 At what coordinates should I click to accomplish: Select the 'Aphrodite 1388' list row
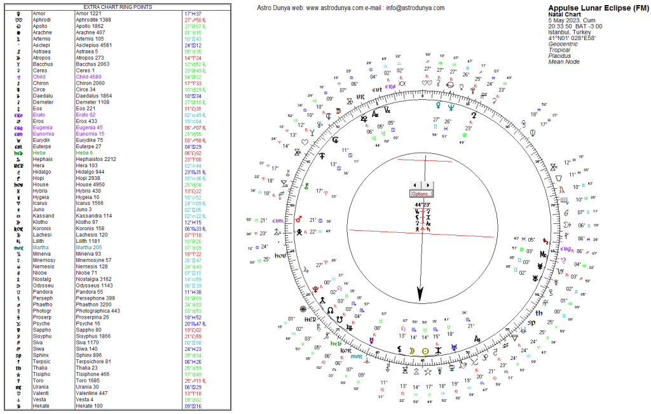click(118, 20)
